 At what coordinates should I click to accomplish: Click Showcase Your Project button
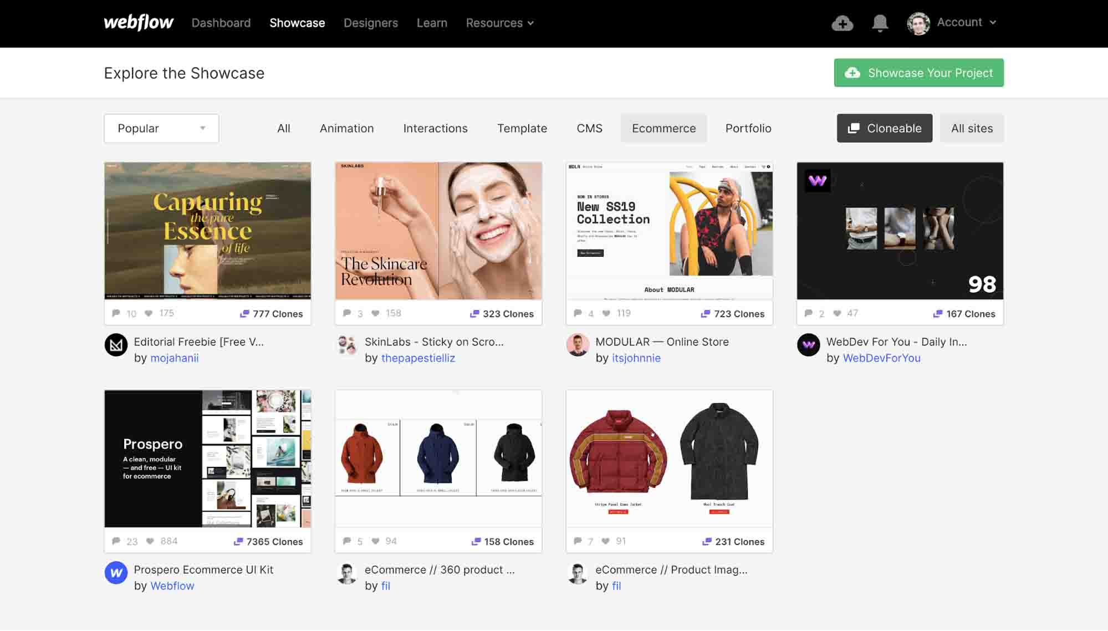918,72
